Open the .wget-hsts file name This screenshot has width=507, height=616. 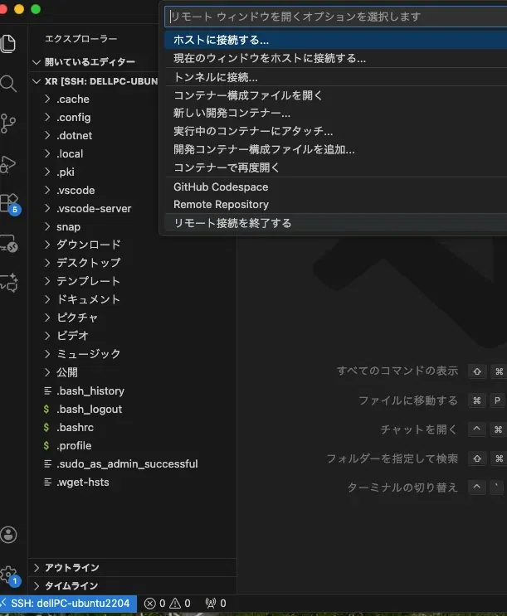point(83,482)
